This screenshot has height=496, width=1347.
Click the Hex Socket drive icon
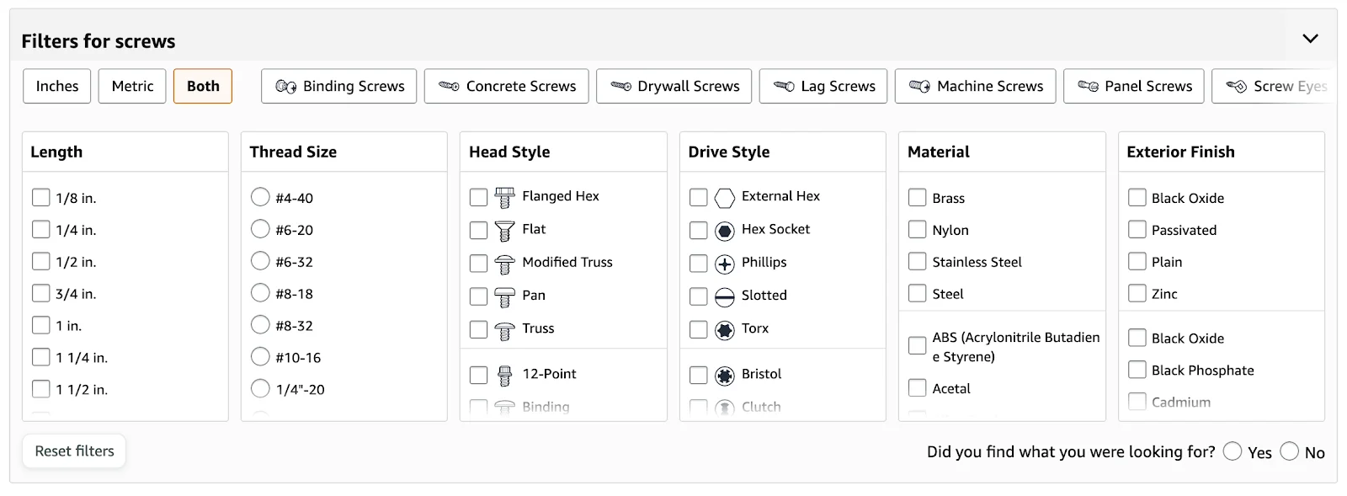(724, 230)
